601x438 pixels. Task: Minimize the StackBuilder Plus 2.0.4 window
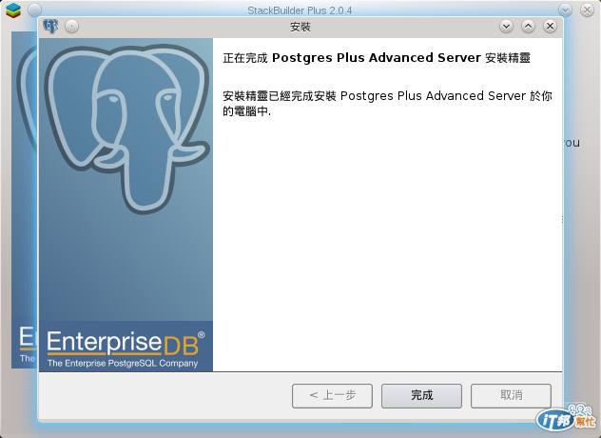click(x=566, y=10)
